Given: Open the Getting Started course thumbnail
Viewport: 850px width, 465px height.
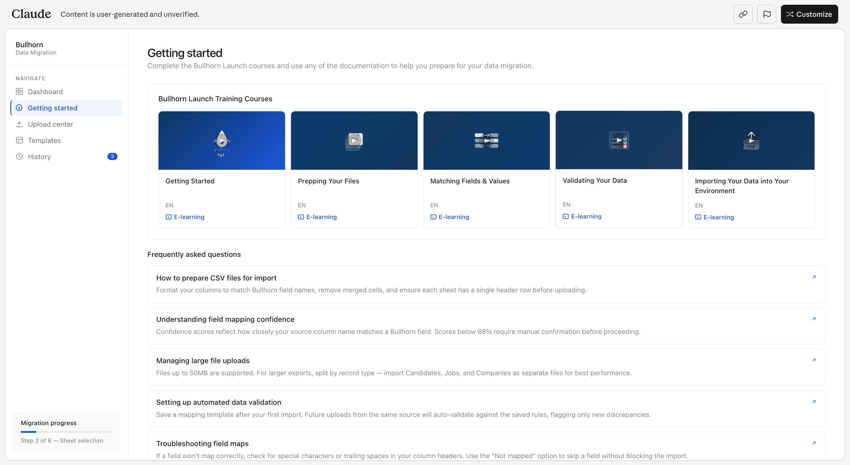Looking at the screenshot, I should click(x=222, y=141).
